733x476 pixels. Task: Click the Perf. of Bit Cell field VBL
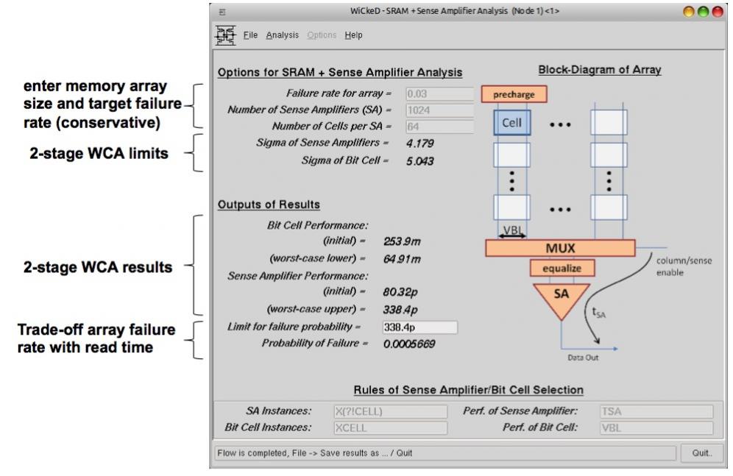[x=656, y=428]
